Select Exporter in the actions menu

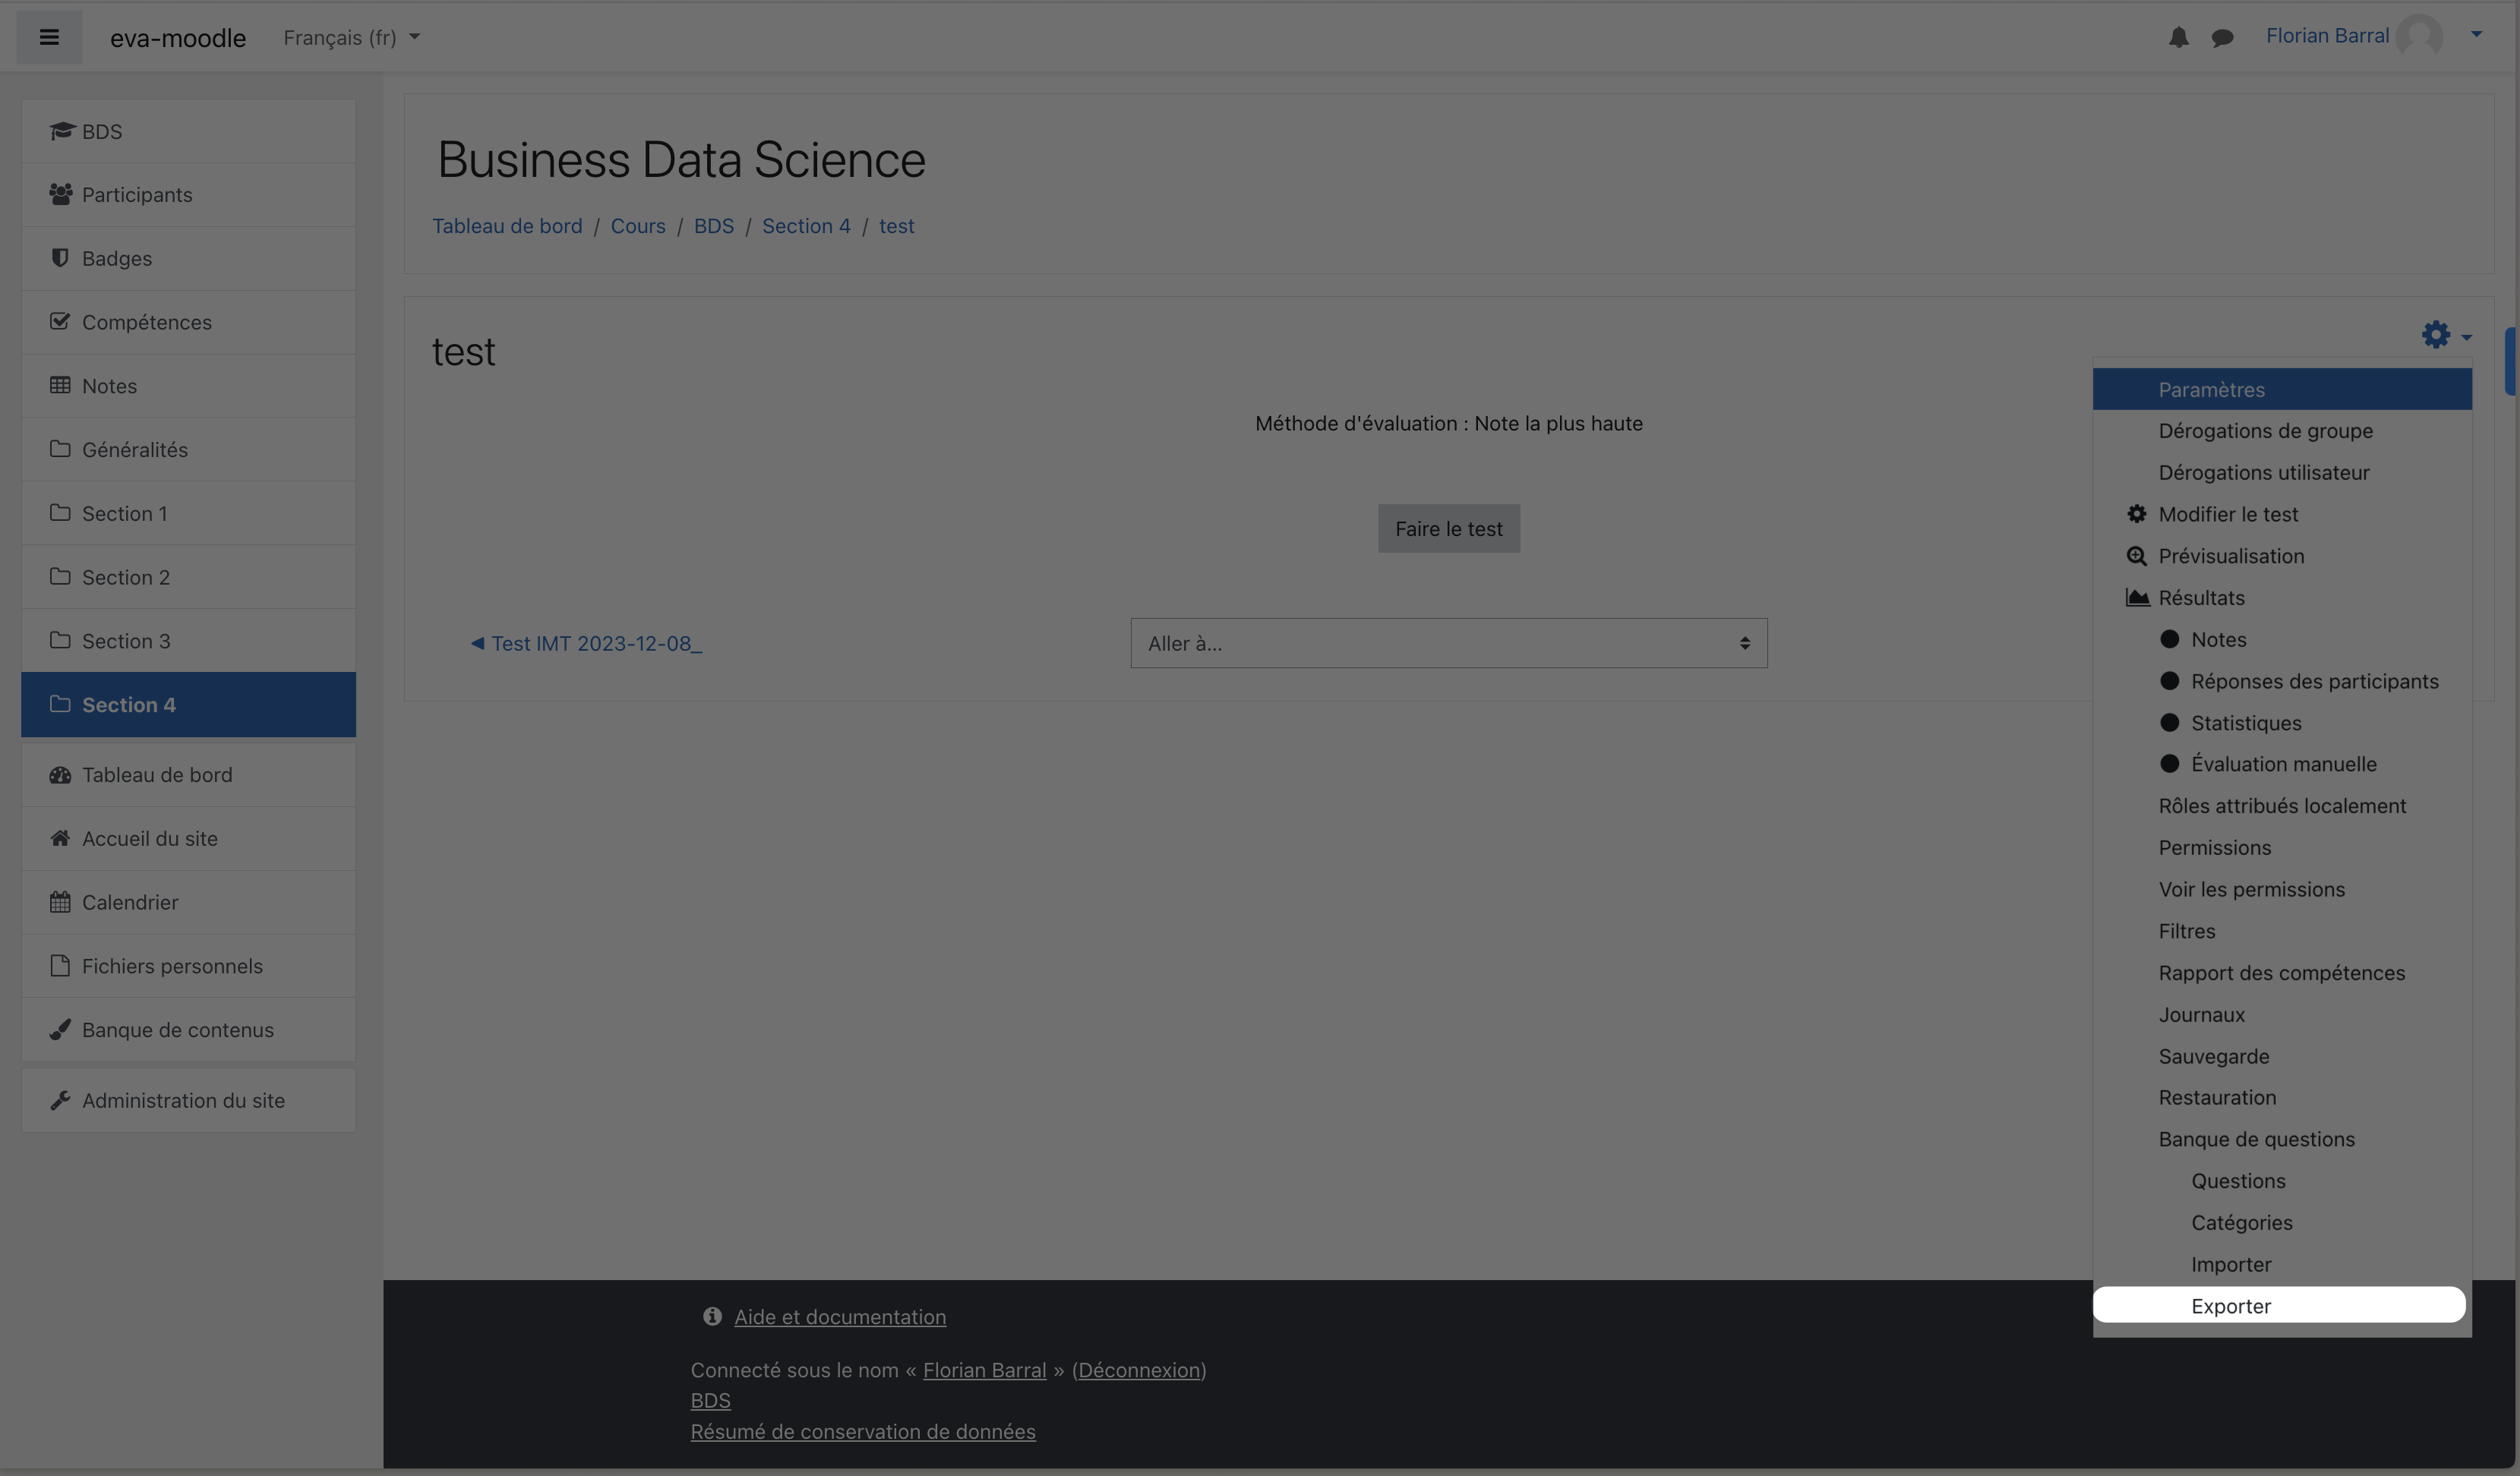[x=2231, y=1306]
